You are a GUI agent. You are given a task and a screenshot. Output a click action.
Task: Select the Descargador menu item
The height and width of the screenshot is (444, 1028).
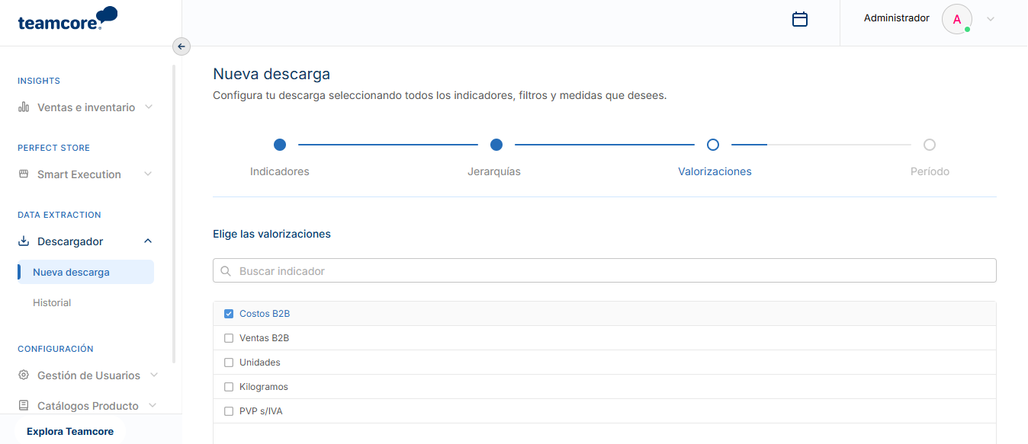(x=85, y=241)
